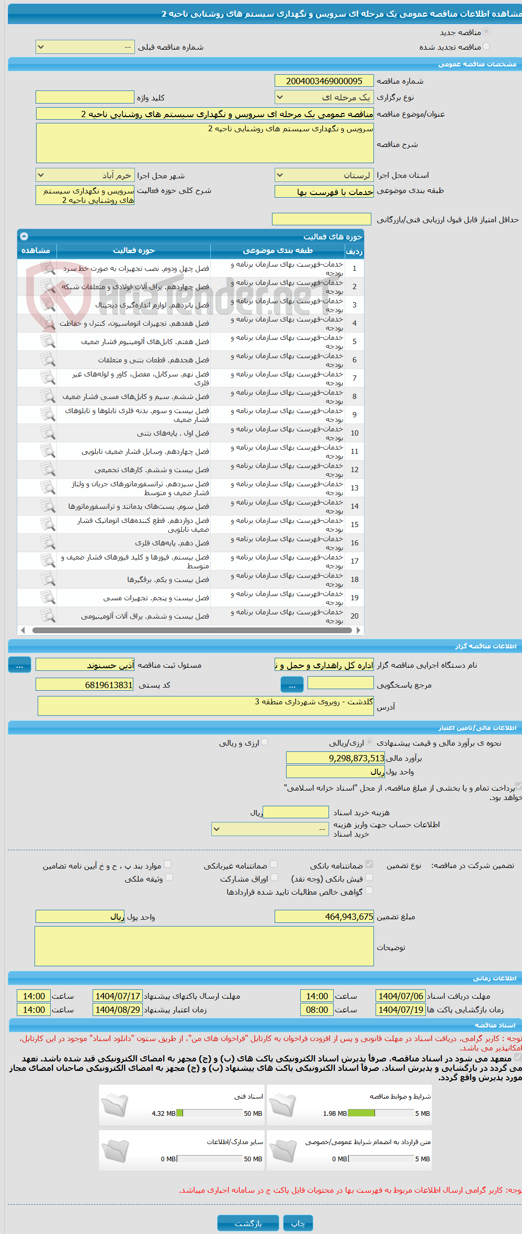Open view icon for row 11
Screen dimensions: 522x1234
click(x=48, y=451)
